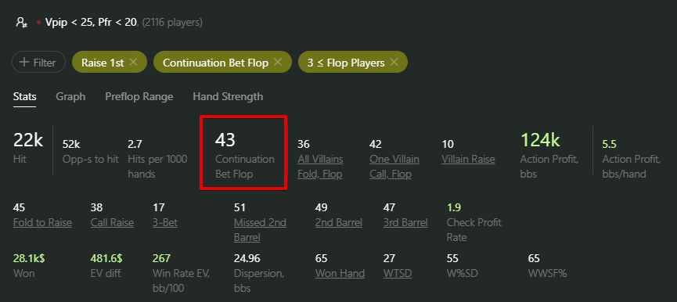Remove the Raise 1st filter chip
The image size is (677, 302).
tap(133, 62)
